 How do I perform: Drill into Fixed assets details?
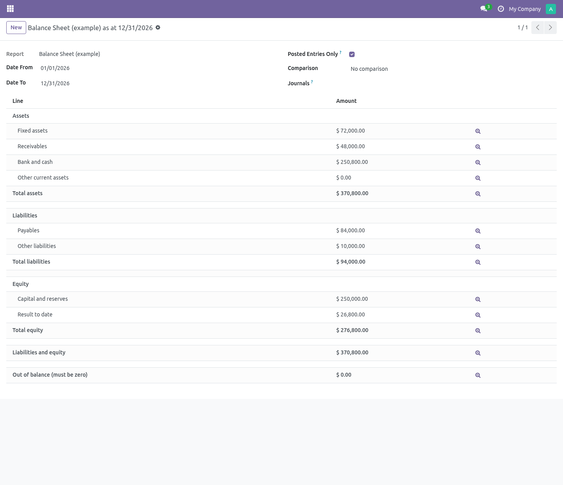(478, 131)
